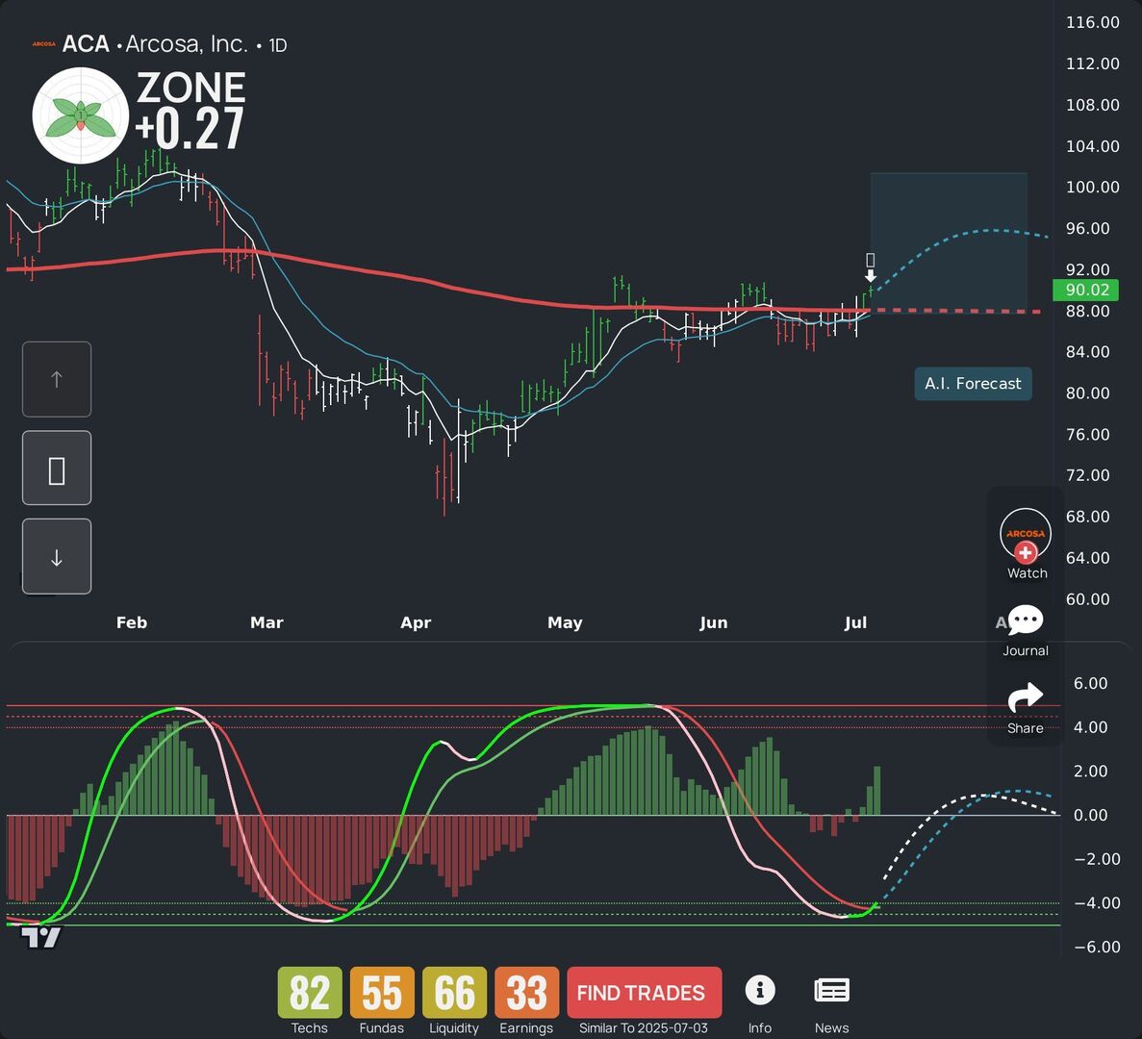The width and height of the screenshot is (1142, 1039).
Task: Click the shaded forecast zone box
Action: (x=949, y=242)
